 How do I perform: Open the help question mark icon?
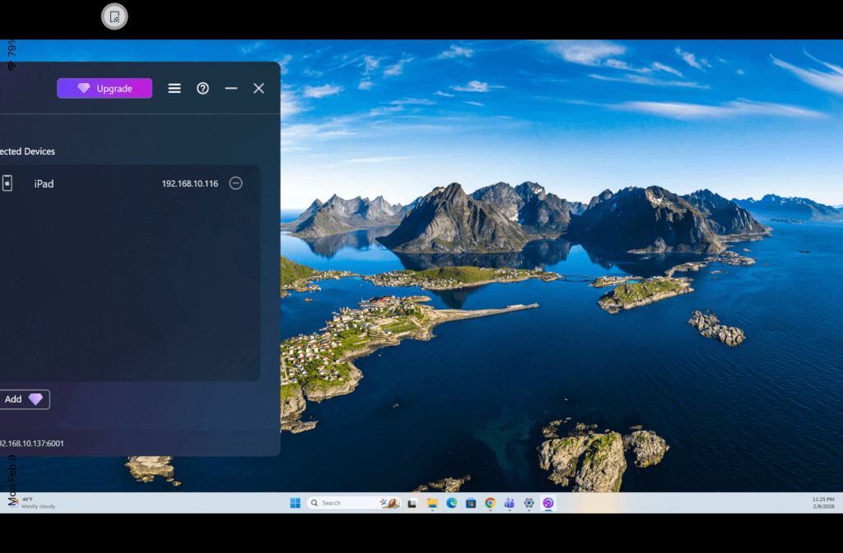click(x=203, y=88)
